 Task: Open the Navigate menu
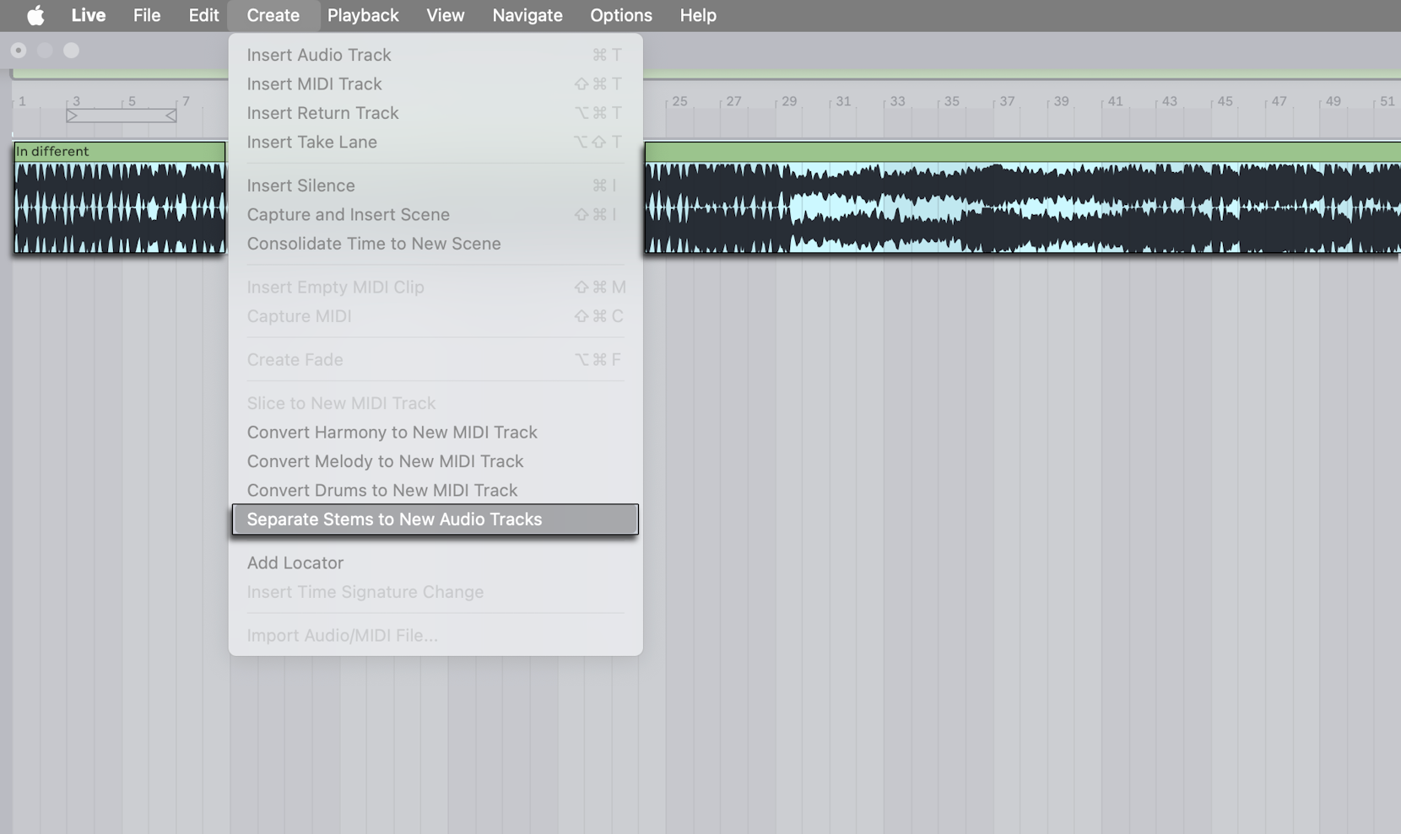(527, 15)
